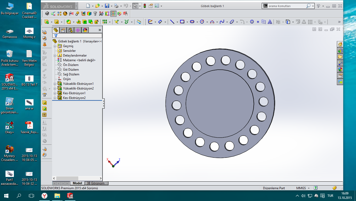Switch to the DimXpertManager tab
This screenshot has height=201, width=356.
(x=78, y=30)
